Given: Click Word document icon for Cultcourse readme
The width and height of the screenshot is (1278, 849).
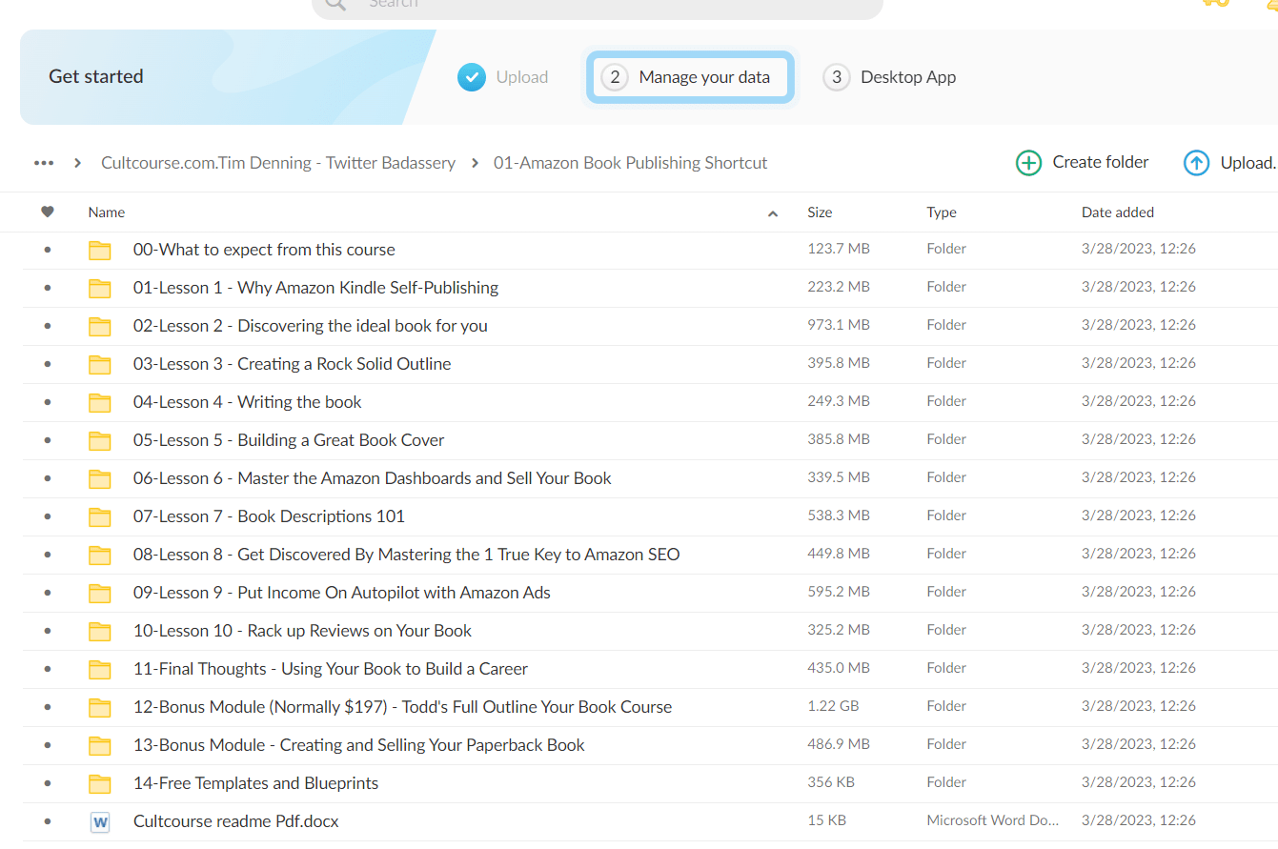Looking at the screenshot, I should tap(100, 821).
